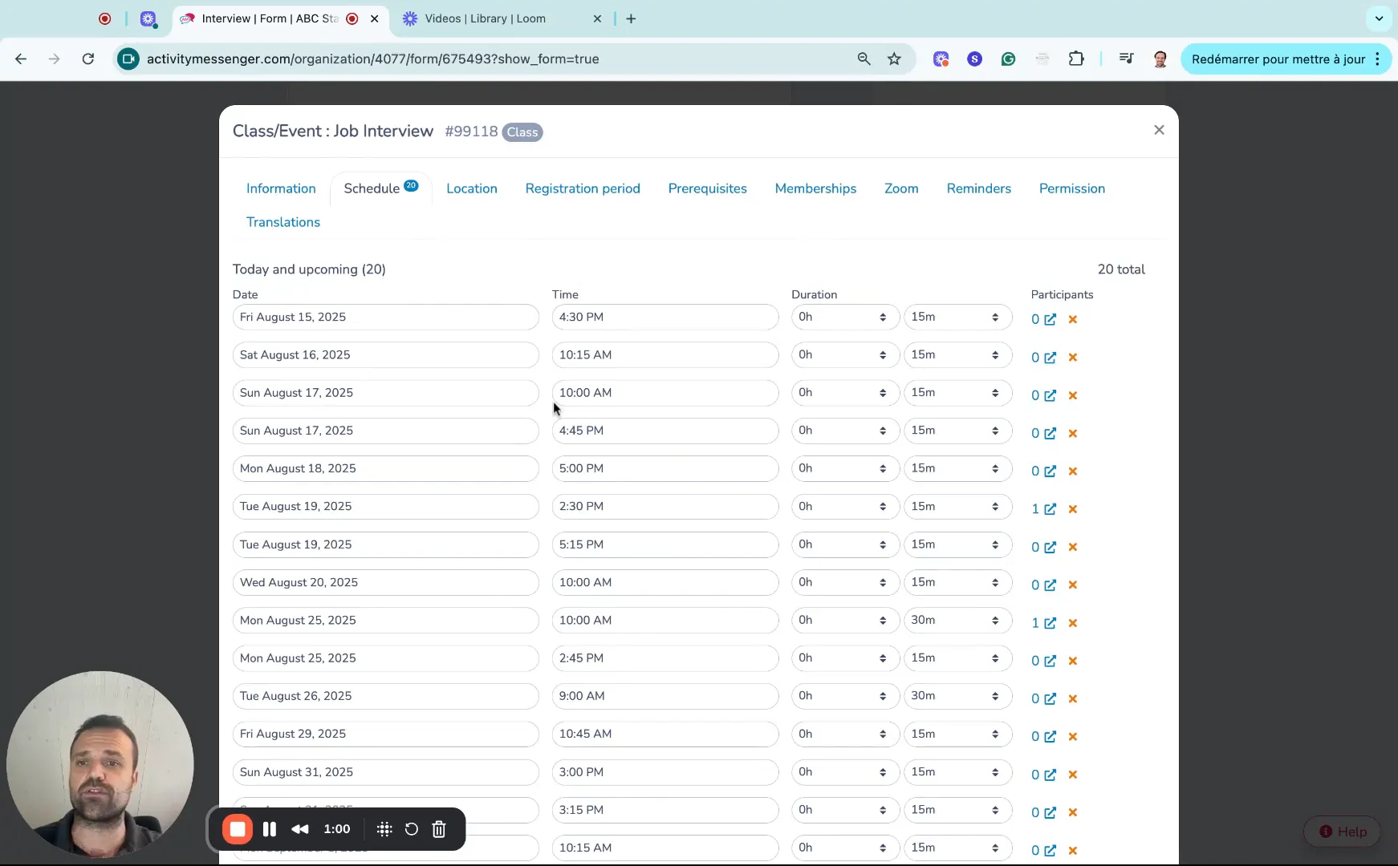Open the Prerequisites tab
The image size is (1398, 866).
coord(707,188)
